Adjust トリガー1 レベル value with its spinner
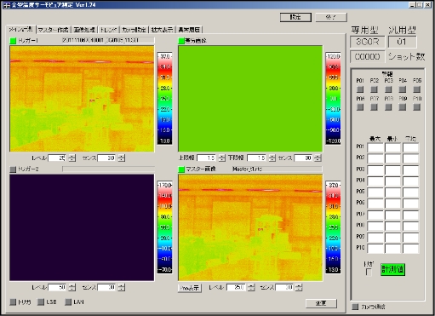Image resolution: width=435 pixels, height=316 pixels. coord(72,158)
